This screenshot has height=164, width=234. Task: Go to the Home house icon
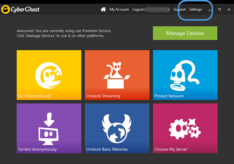[103, 9]
